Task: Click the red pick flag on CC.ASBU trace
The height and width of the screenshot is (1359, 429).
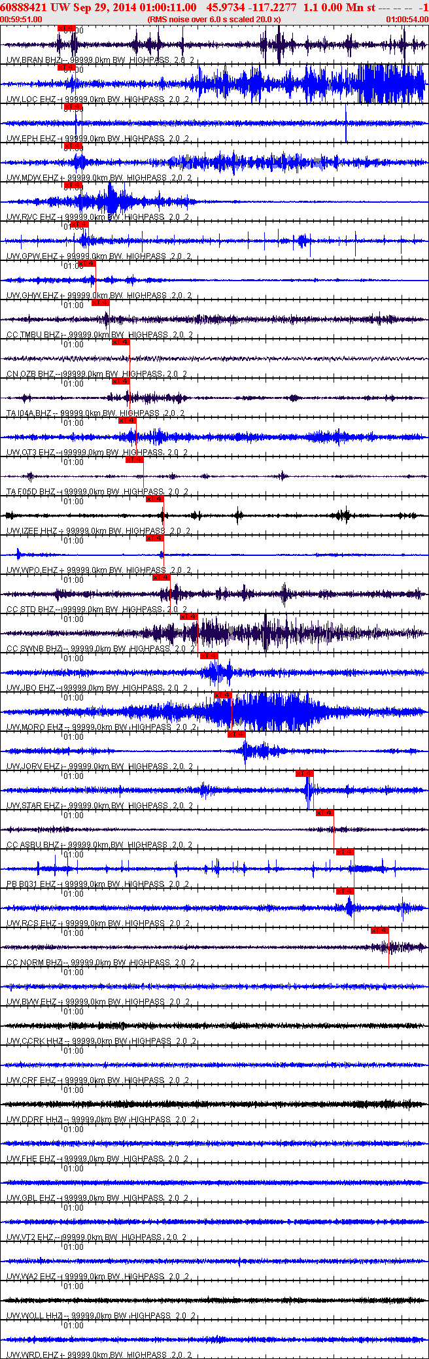Action: pyautogui.click(x=325, y=813)
